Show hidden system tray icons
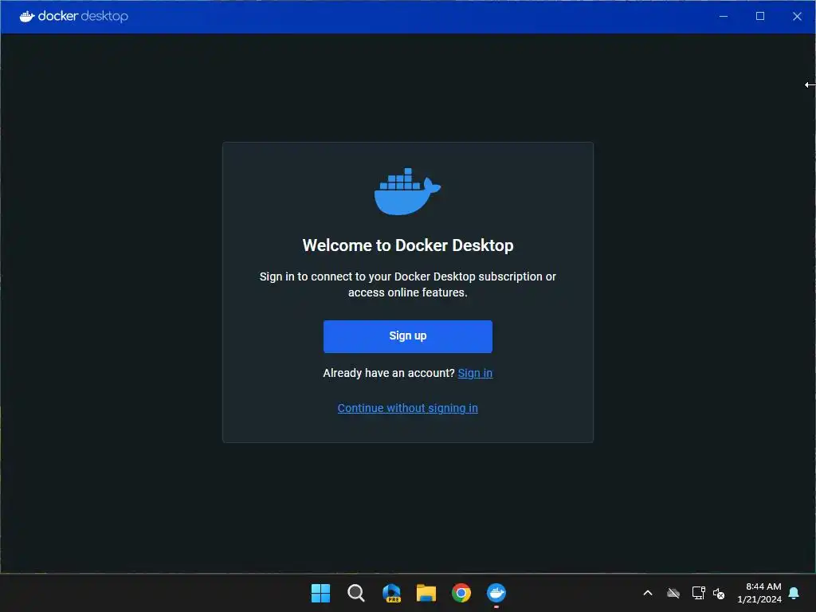 (647, 593)
